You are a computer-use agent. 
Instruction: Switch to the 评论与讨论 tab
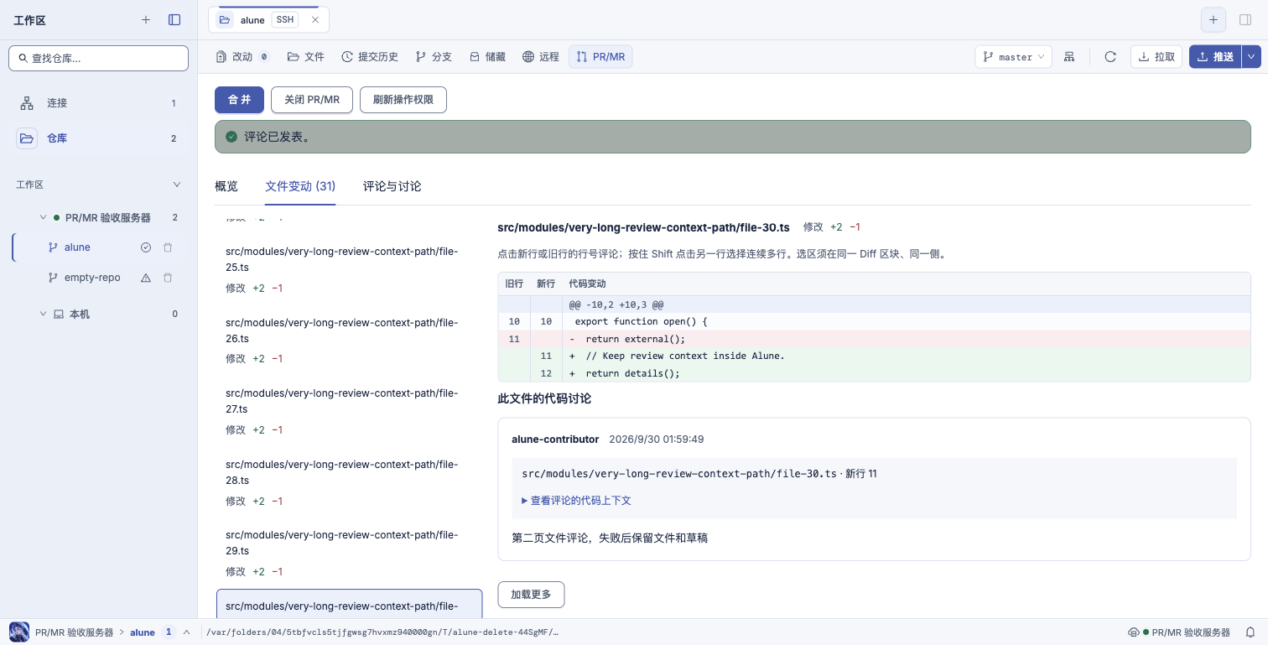tap(392, 186)
